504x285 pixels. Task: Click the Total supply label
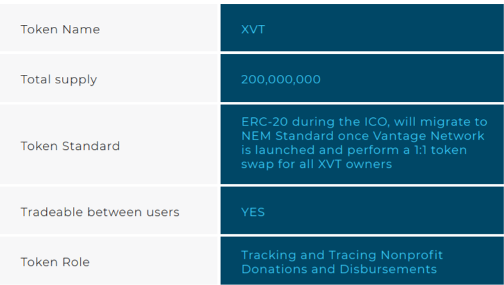(x=59, y=79)
